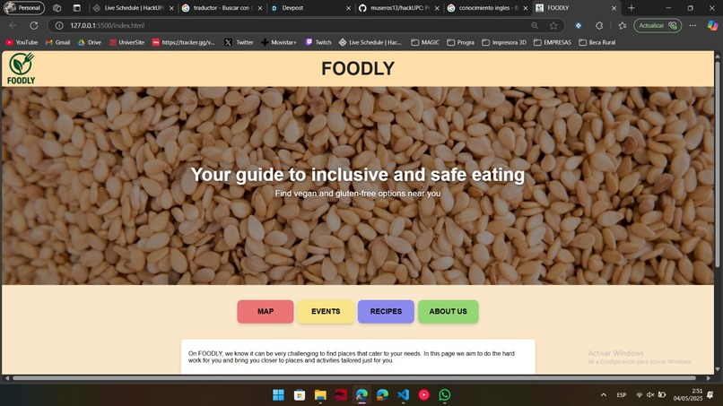Open clock and date 2:51 panel
The height and width of the screenshot is (406, 723).
pos(687,395)
